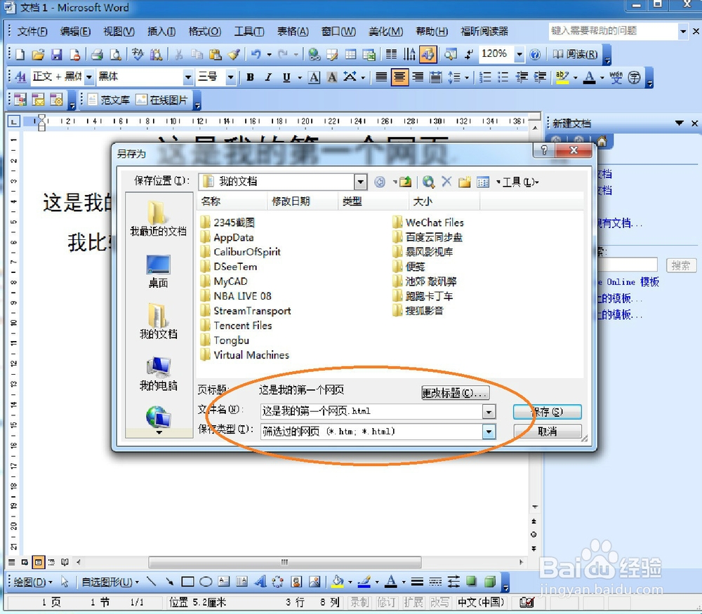Screen dimensions: 702x614
Task: Toggle bold formatting
Action: (x=250, y=77)
